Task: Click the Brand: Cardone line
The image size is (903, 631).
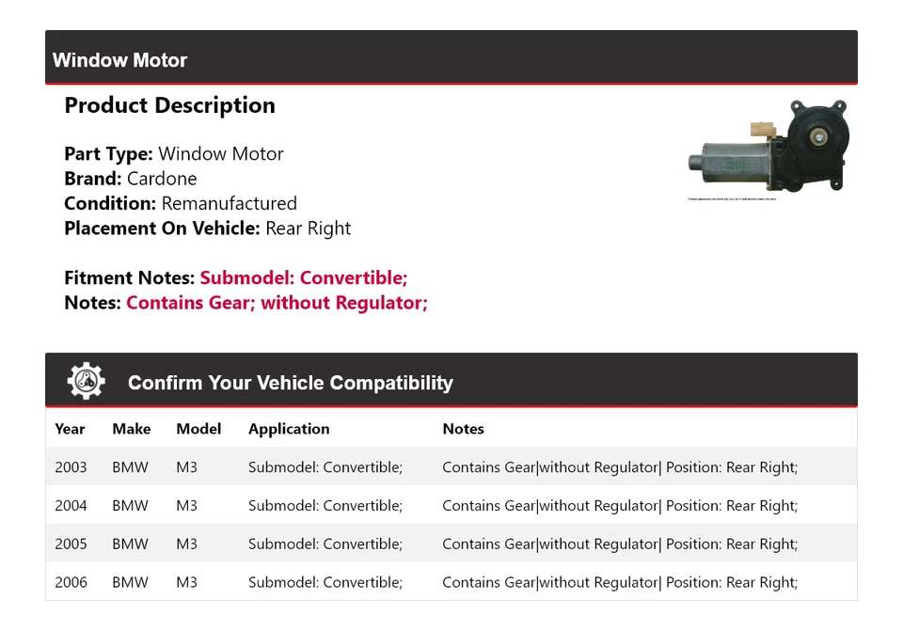Action: (130, 179)
